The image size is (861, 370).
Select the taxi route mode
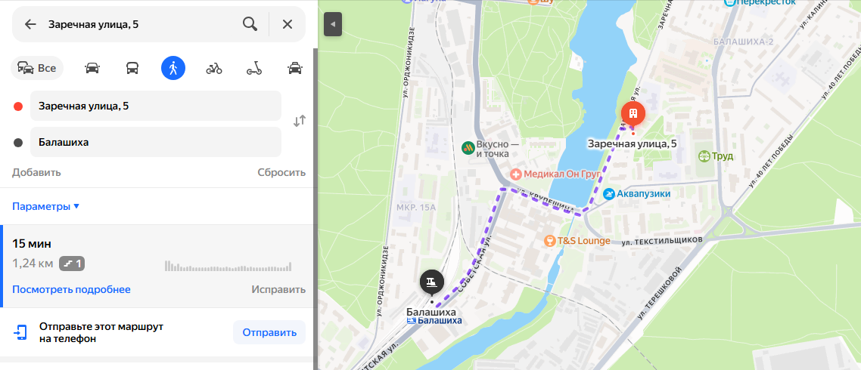point(295,68)
